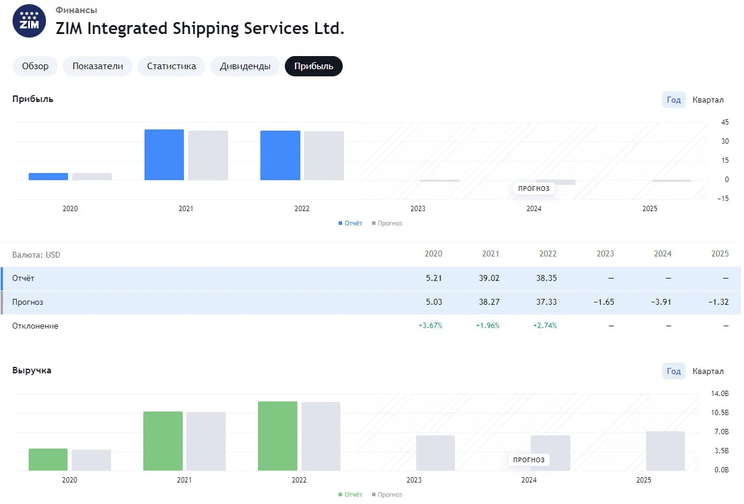Toggle Отчёт legend in Выручка chart
Image resolution: width=744 pixels, height=504 pixels.
350,494
